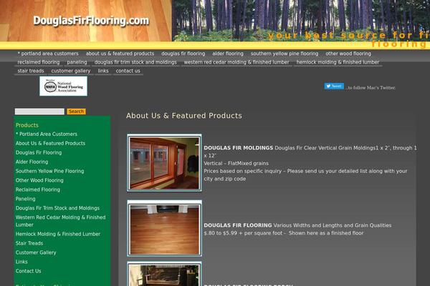Open sidebar 'Southern Yellow Pine Flooring'
The image size is (430, 286).
(50, 171)
